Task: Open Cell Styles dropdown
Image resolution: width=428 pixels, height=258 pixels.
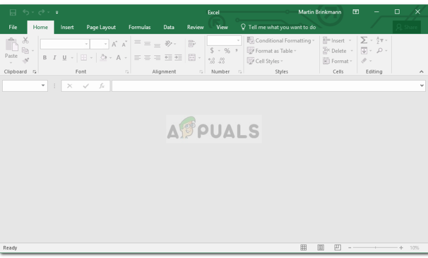Action: (x=265, y=61)
